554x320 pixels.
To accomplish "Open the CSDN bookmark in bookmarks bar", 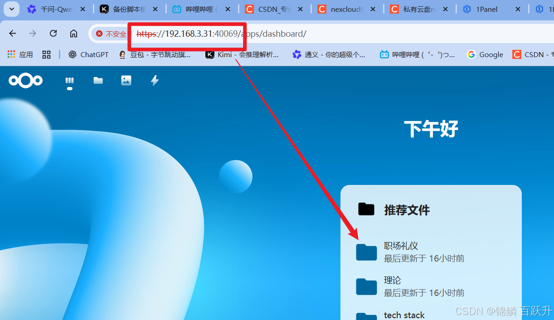I will pyautogui.click(x=533, y=54).
